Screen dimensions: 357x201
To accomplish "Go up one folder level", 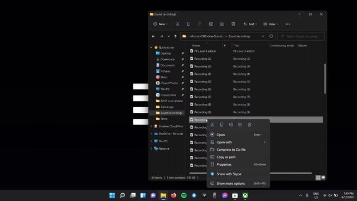I will coord(175,36).
